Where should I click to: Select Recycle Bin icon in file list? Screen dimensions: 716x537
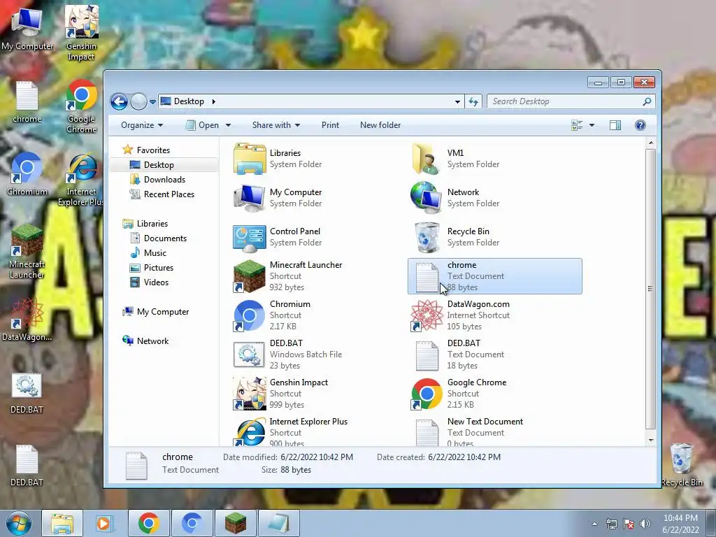pyautogui.click(x=427, y=237)
